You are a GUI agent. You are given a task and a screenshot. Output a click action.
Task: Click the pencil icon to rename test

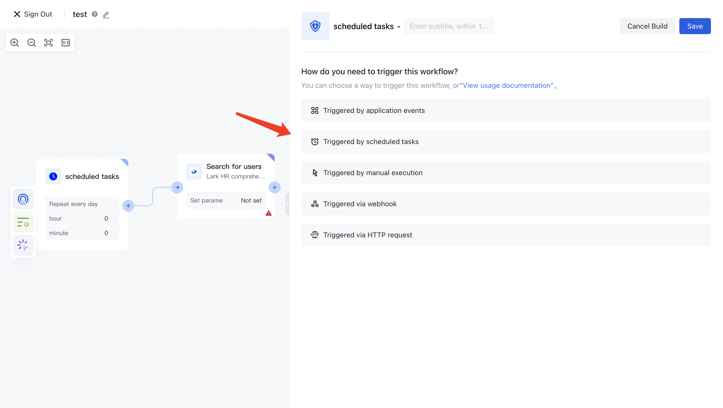click(x=106, y=15)
